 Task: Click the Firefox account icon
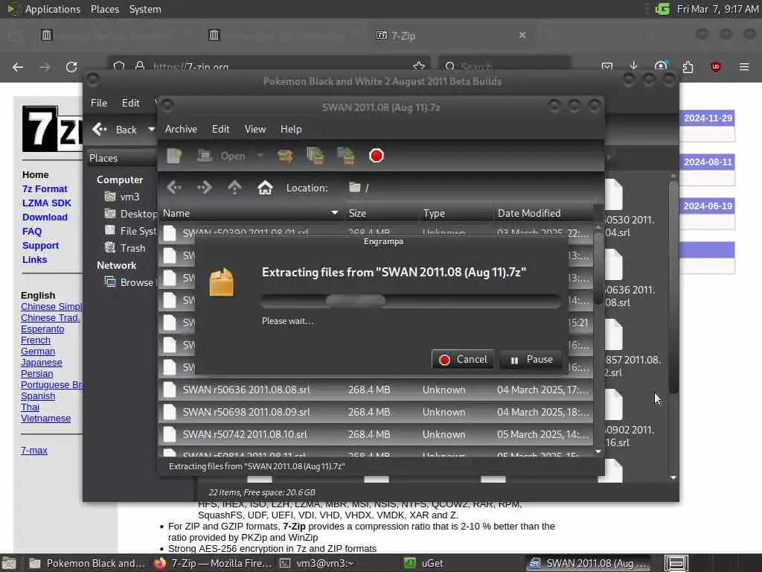tap(661, 66)
